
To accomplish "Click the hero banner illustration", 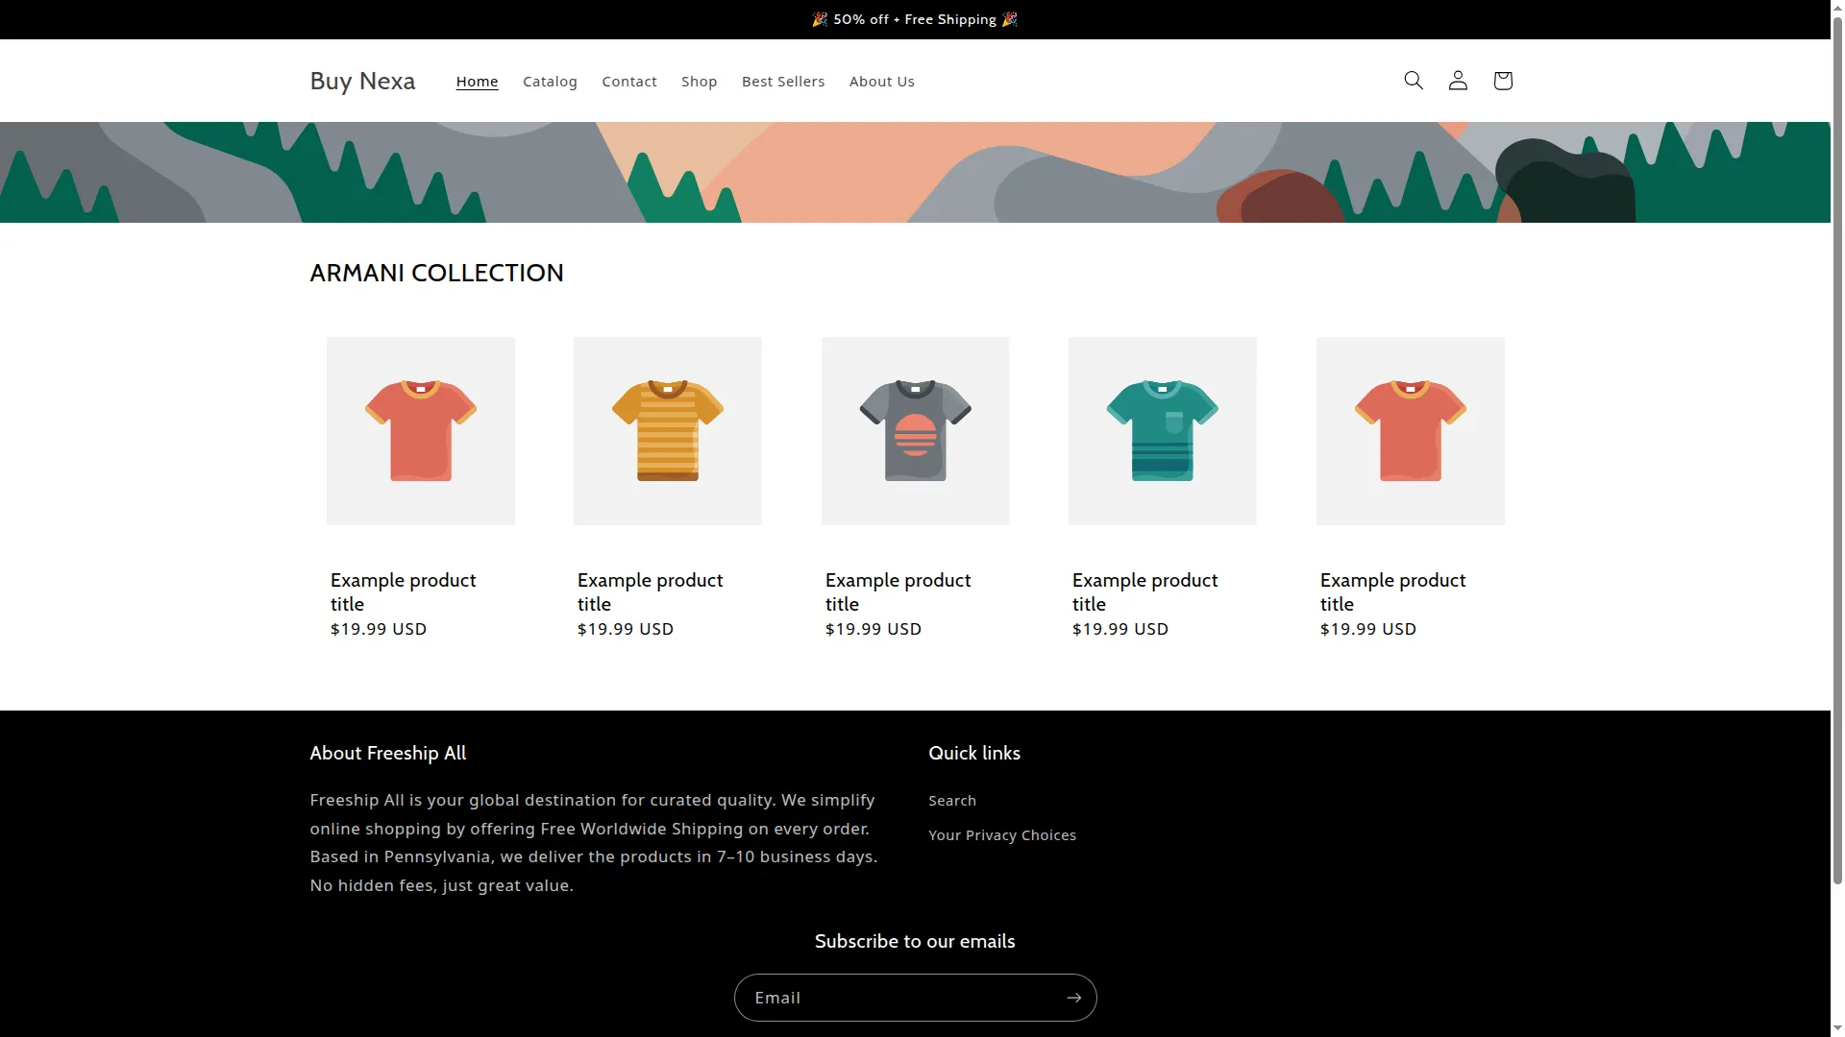I will click(915, 172).
